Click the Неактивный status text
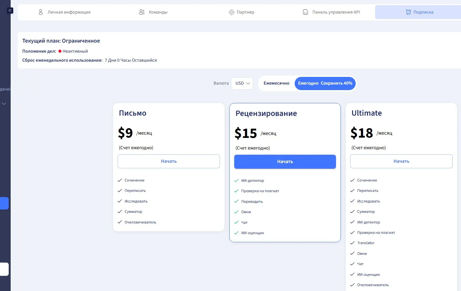 [x=75, y=51]
